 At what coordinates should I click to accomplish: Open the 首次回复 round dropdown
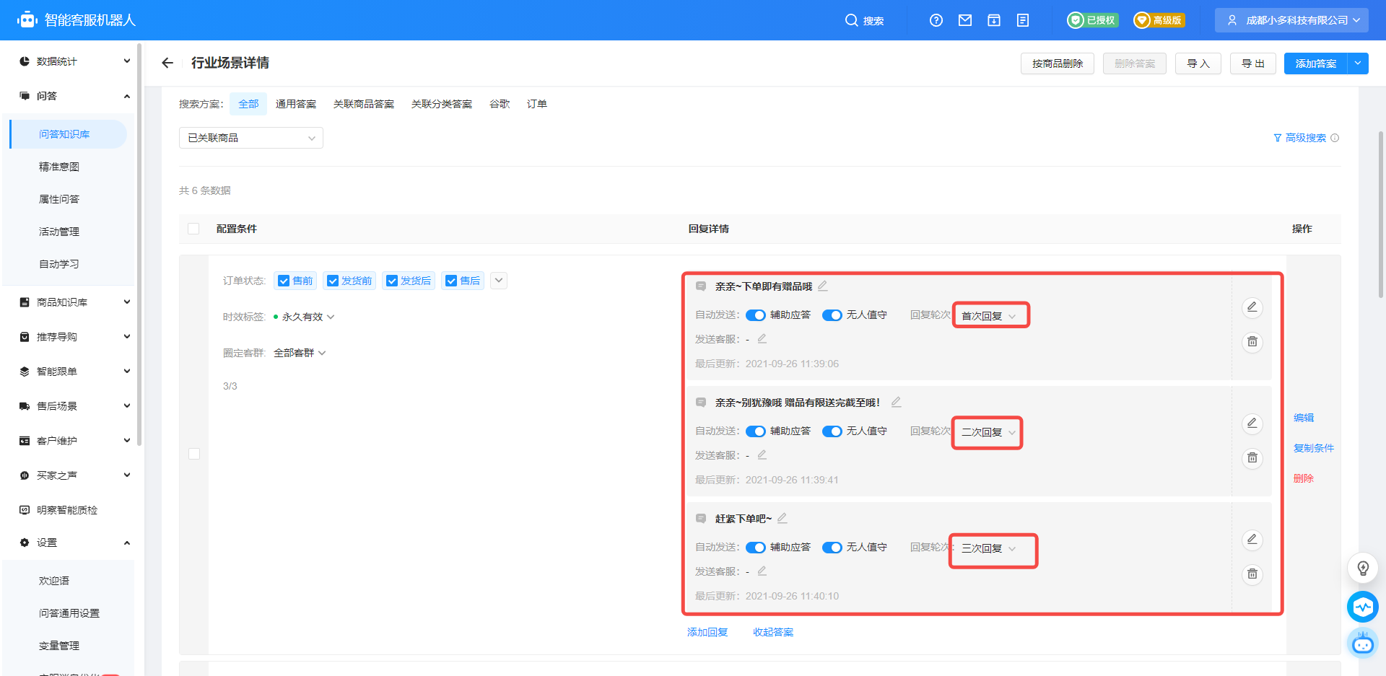click(x=989, y=316)
